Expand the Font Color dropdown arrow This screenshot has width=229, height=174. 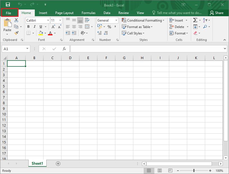click(x=54, y=33)
